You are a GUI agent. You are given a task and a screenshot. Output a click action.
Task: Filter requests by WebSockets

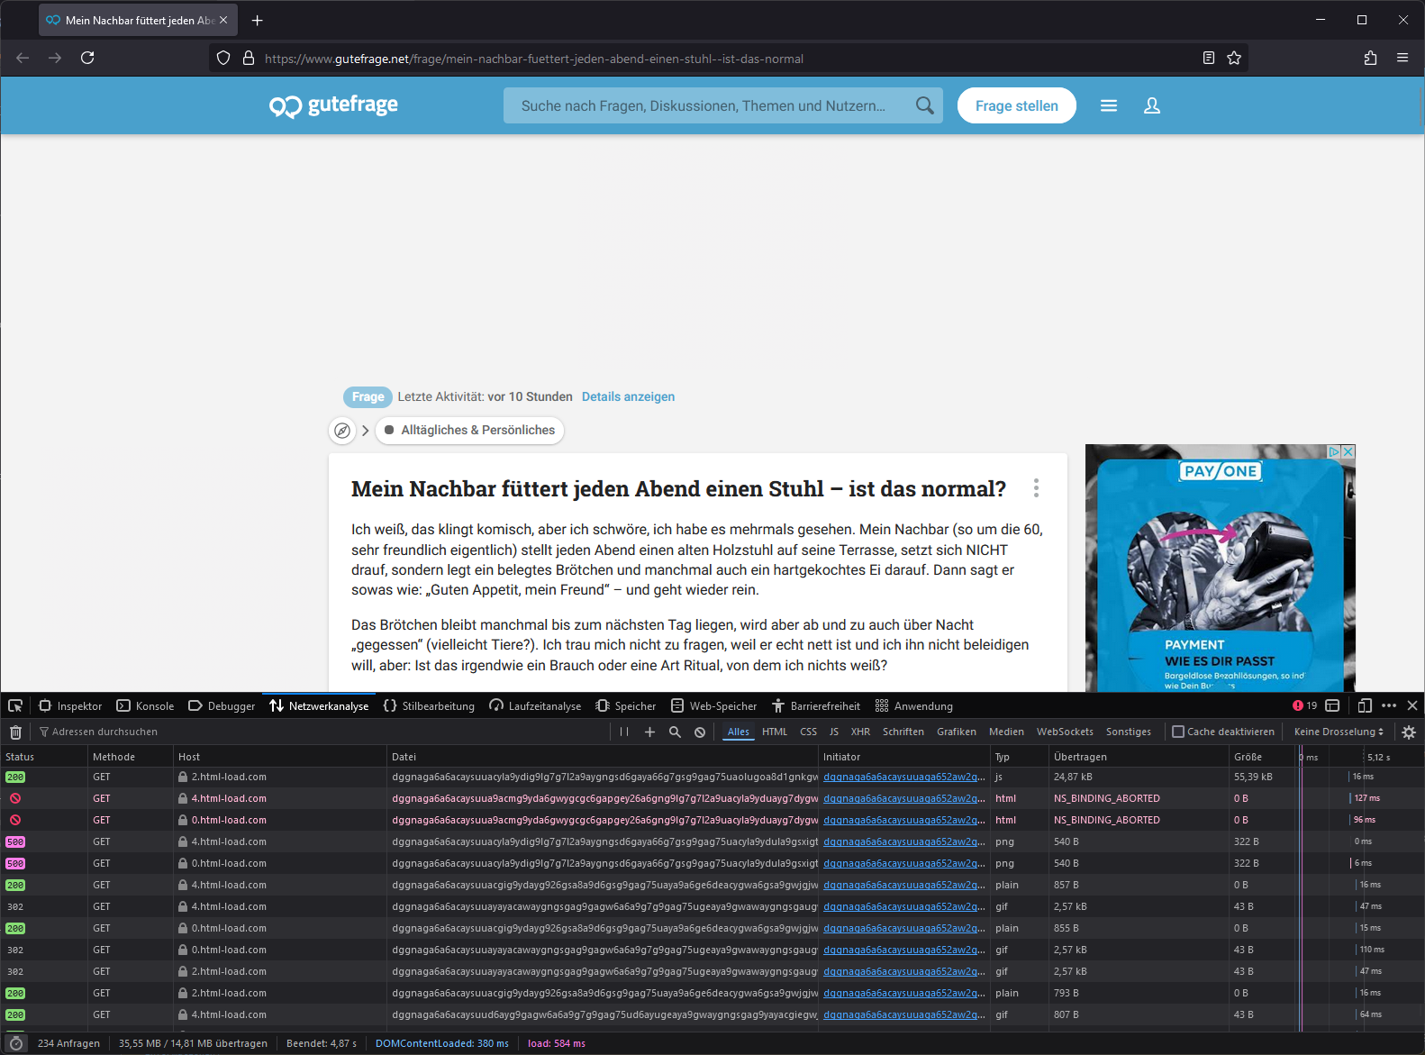tap(1065, 732)
